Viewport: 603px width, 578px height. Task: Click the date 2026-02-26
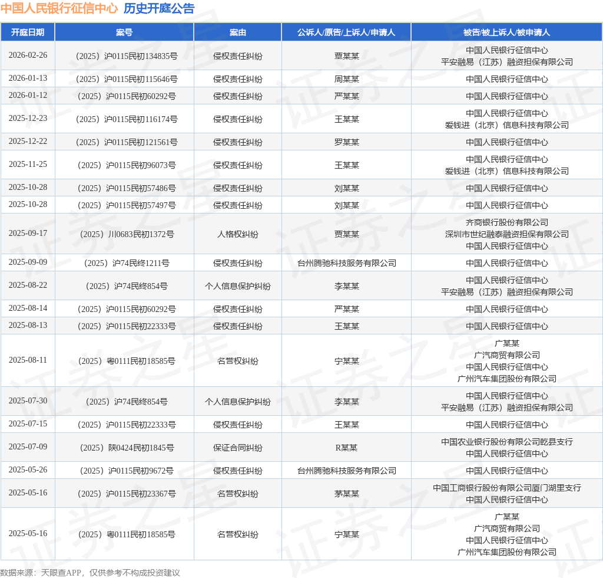[x=28, y=55]
